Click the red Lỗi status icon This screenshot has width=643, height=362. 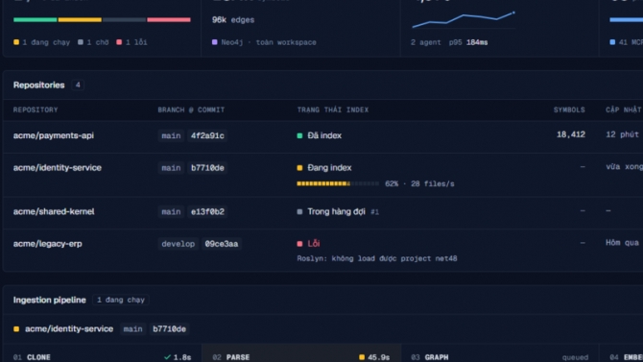tap(299, 244)
